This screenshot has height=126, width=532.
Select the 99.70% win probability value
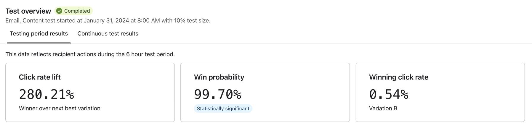coord(217,94)
